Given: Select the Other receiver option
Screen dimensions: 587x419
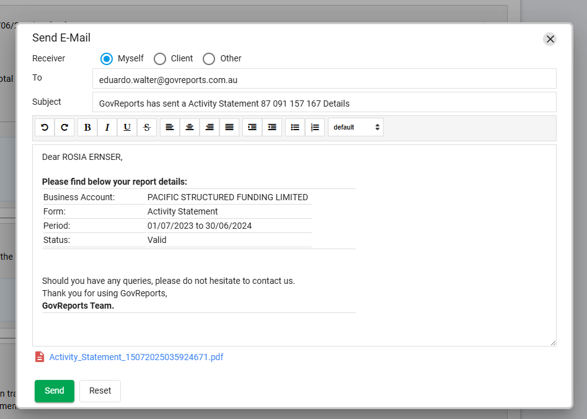Looking at the screenshot, I should click(x=209, y=59).
